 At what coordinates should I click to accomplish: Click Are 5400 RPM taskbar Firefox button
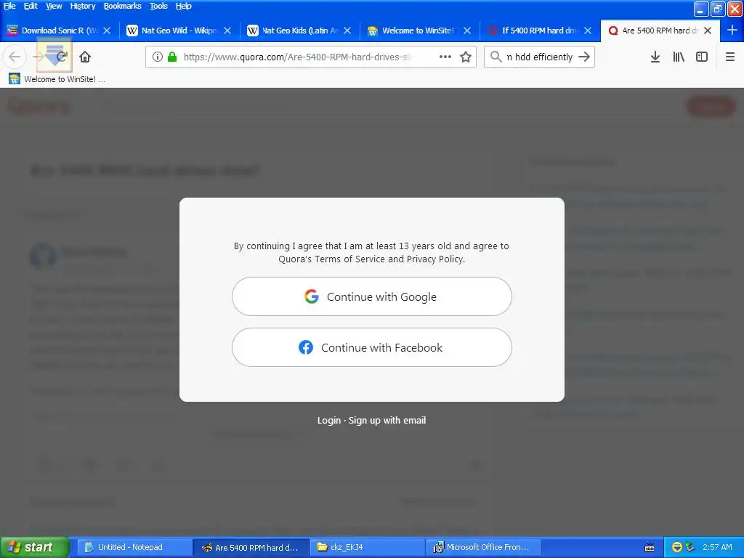(251, 547)
